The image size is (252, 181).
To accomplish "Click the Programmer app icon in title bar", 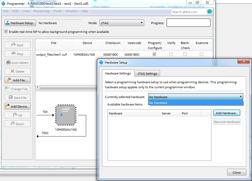I will pos(3,3).
